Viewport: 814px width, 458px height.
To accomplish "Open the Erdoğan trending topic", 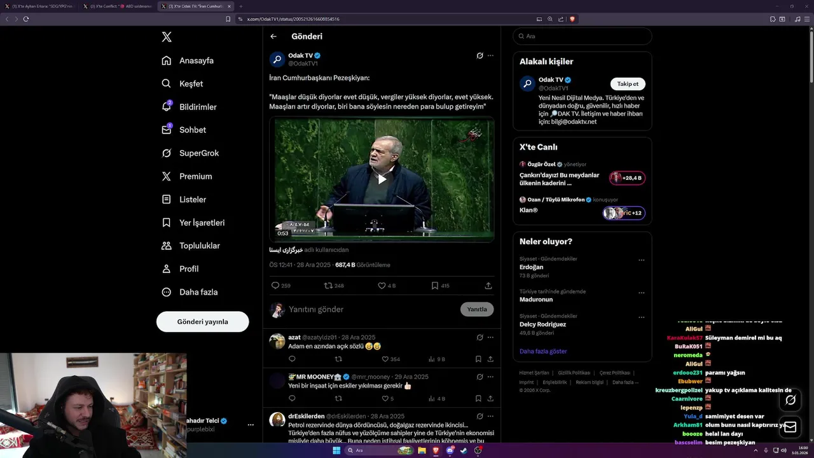I will (531, 267).
